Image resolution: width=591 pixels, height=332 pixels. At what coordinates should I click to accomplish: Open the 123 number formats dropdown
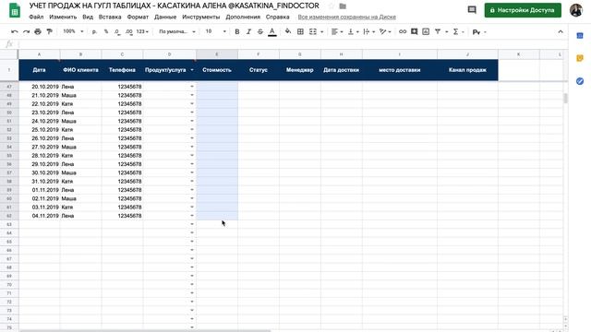pyautogui.click(x=142, y=32)
